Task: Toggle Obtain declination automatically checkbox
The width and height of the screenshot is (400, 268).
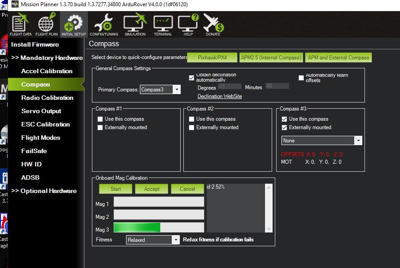Action: pos(192,78)
